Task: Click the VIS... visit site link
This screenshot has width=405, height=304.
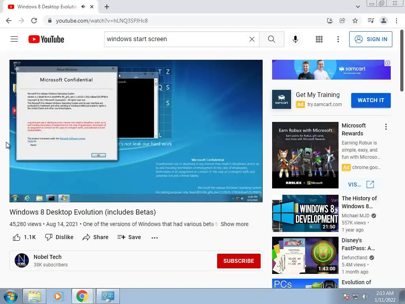Action: coord(361,184)
